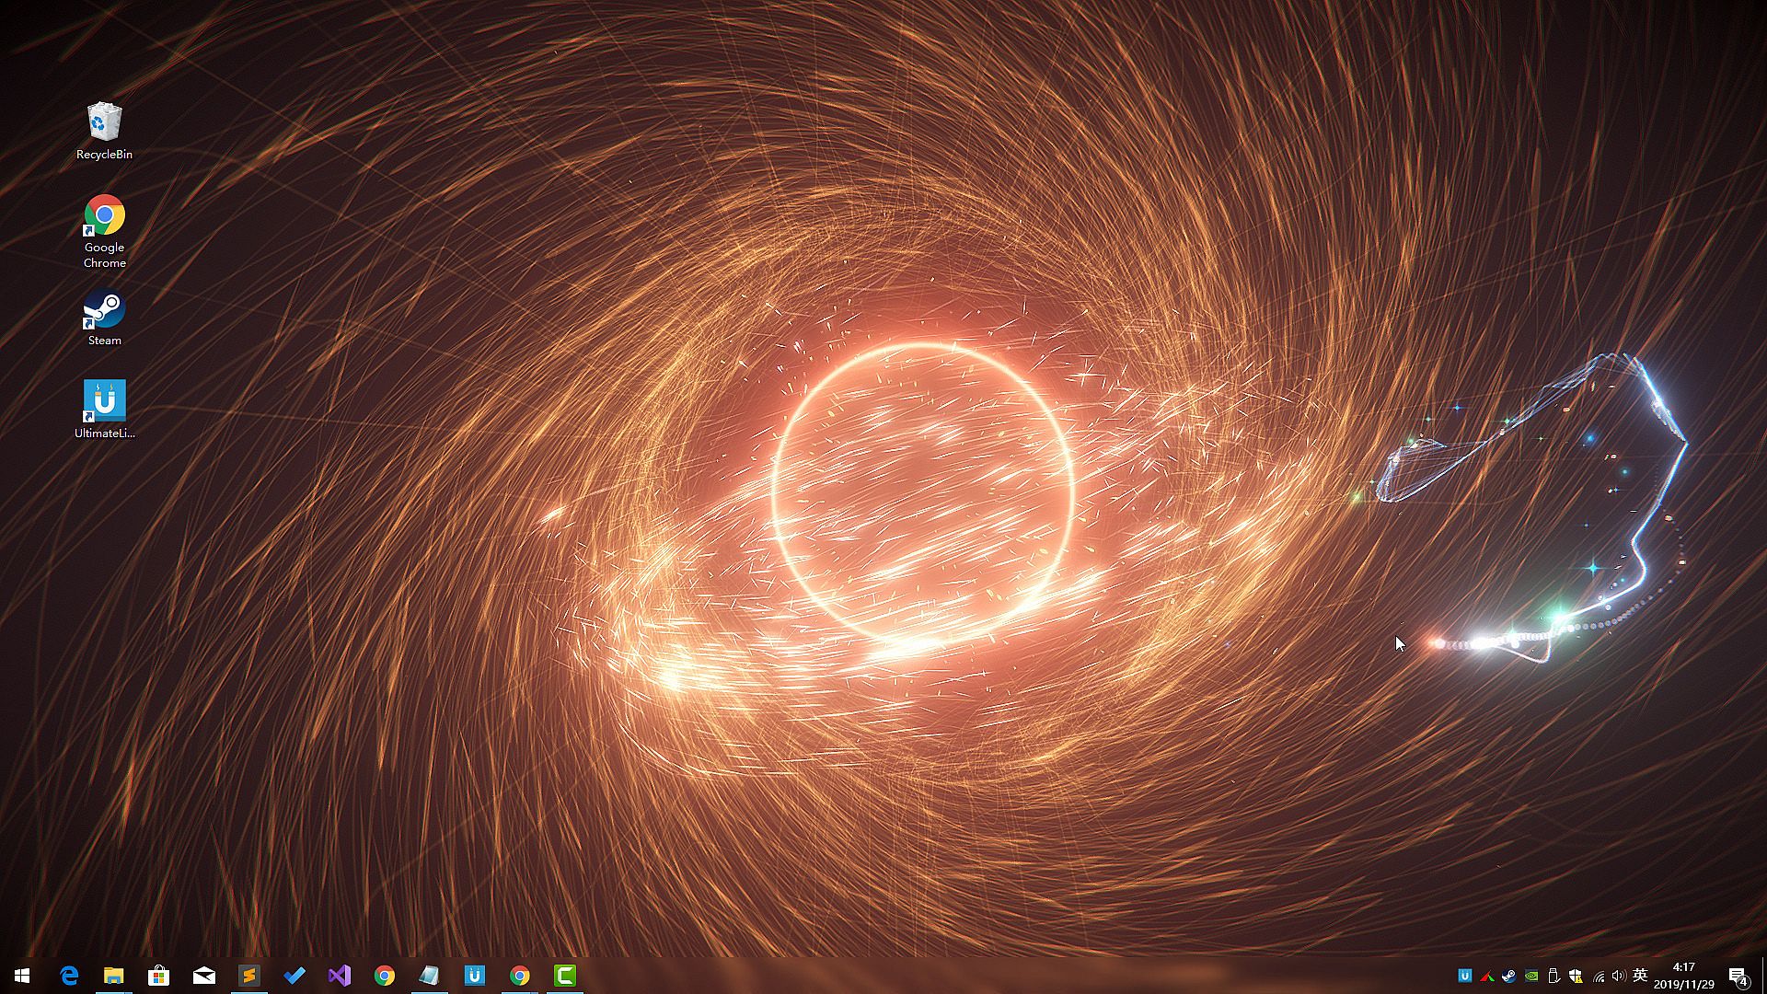This screenshot has height=994, width=1767.
Task: Switch to Sublime Text in the taskbar
Action: pos(248,976)
